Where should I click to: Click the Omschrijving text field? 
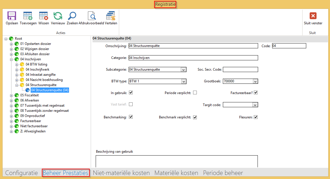pos(193,46)
